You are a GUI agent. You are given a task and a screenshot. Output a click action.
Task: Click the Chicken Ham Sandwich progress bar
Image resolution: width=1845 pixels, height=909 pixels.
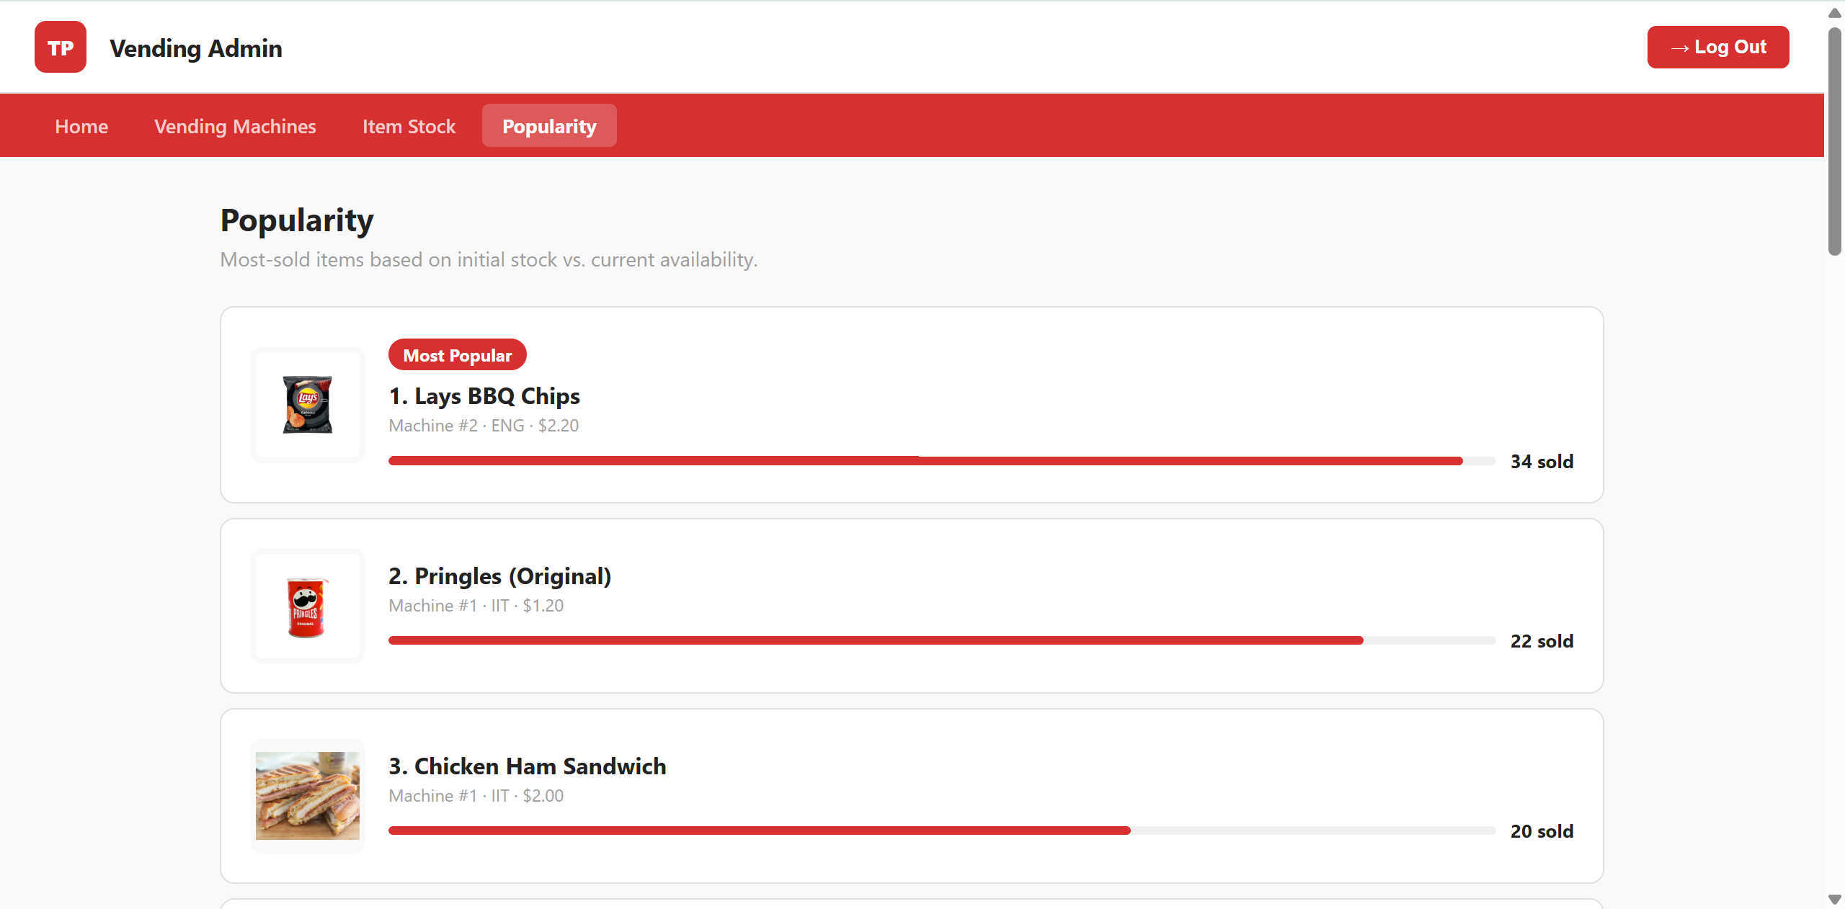[942, 831]
